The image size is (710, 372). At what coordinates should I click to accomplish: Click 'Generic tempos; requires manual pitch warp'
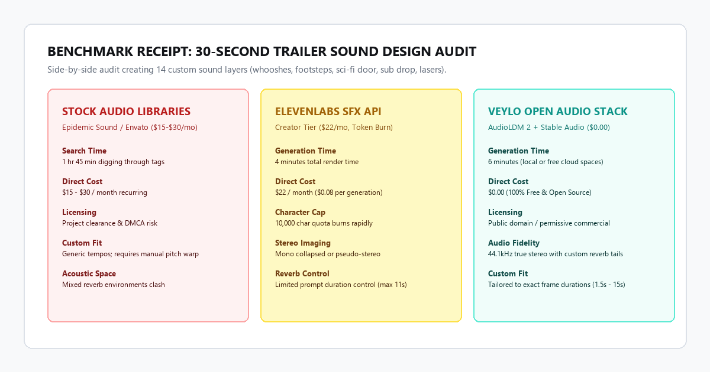pyautogui.click(x=130, y=254)
